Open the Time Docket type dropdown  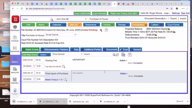tap(67, 54)
